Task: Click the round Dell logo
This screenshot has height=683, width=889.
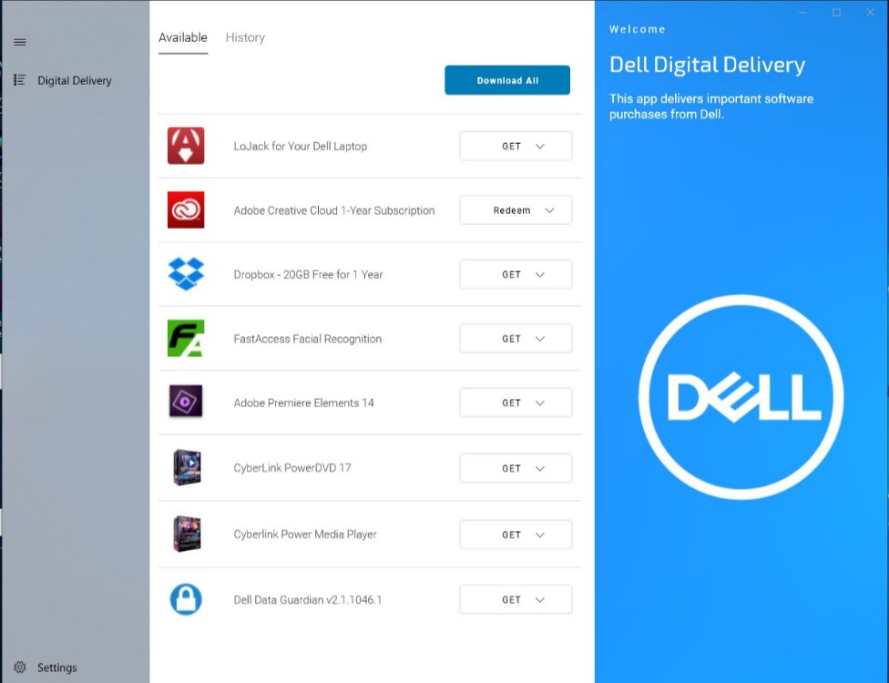Action: [x=741, y=397]
